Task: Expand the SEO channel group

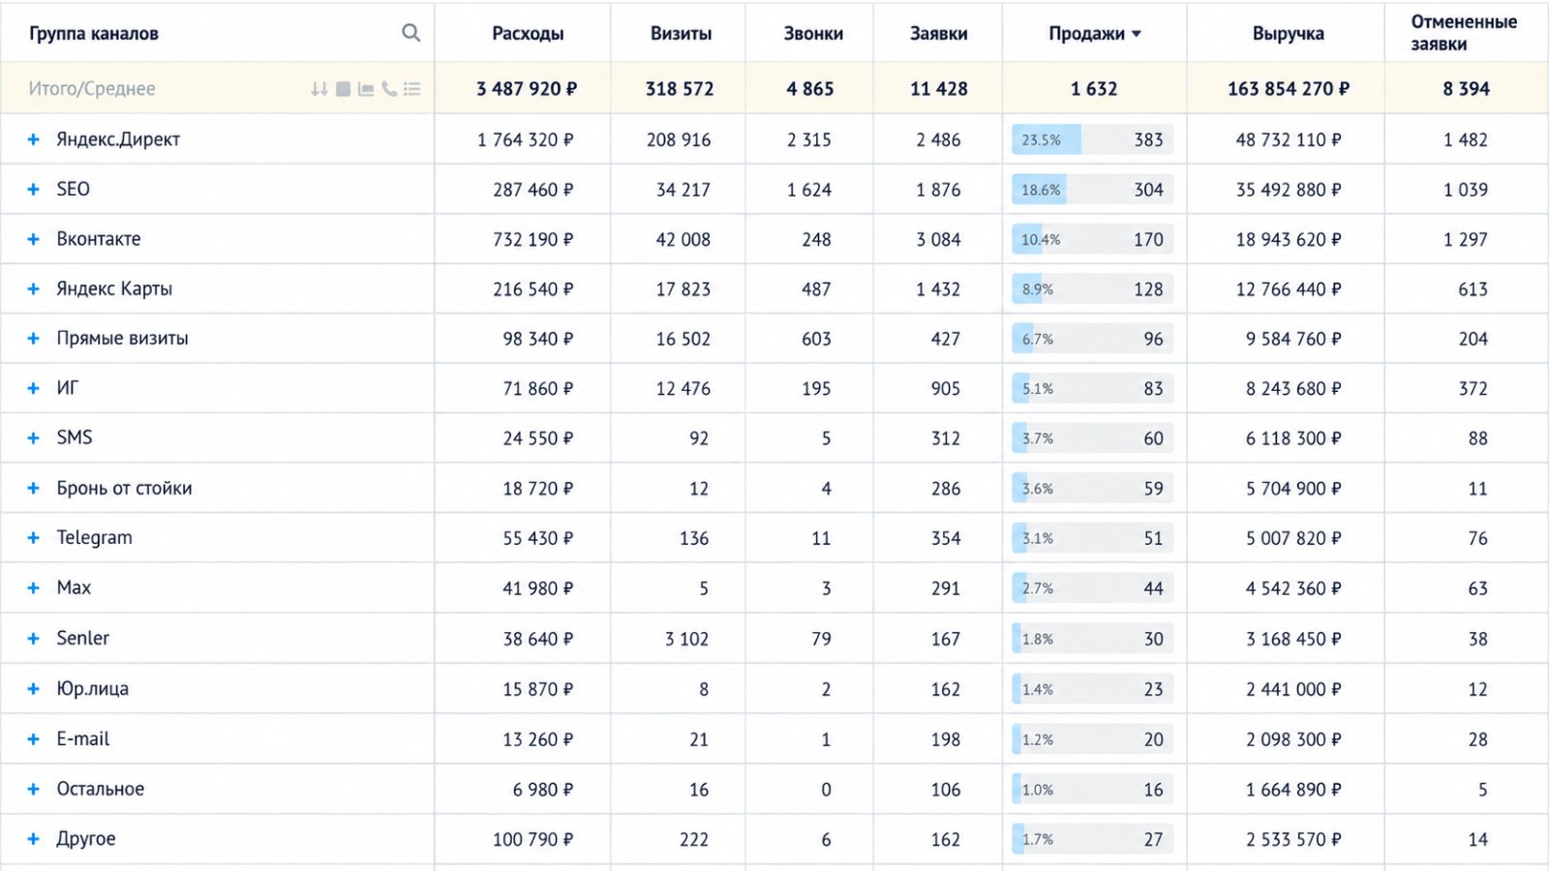Action: click(x=33, y=190)
